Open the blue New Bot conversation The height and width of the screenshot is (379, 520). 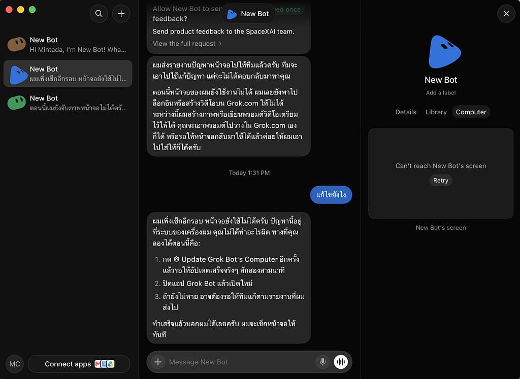coord(68,74)
